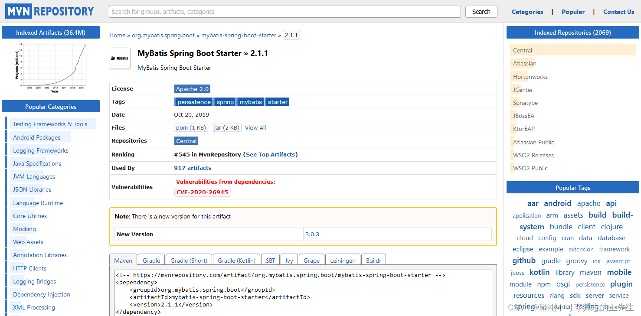
Task: Open Testing Frameworks & Tools category
Action: (50, 124)
